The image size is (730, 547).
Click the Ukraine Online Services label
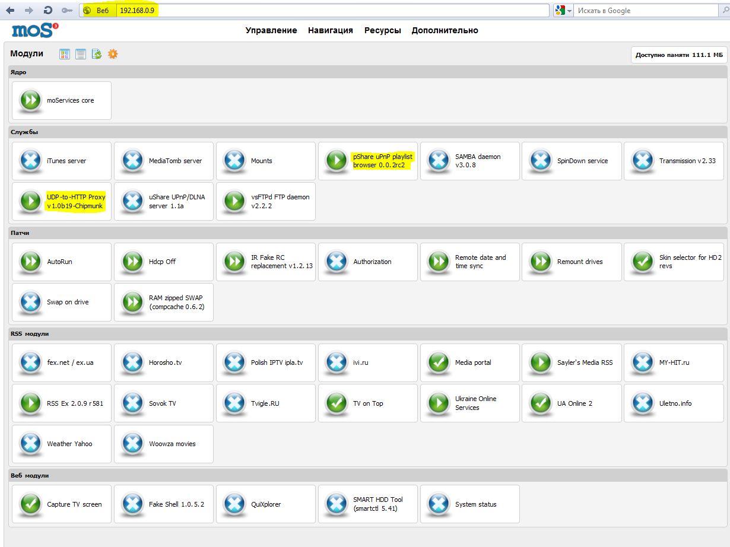coord(476,403)
